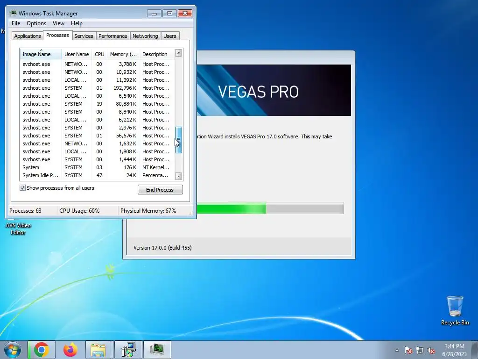Sort by Image Name column header

click(x=41, y=54)
